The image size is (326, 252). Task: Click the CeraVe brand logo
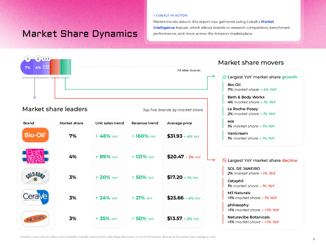35,197
